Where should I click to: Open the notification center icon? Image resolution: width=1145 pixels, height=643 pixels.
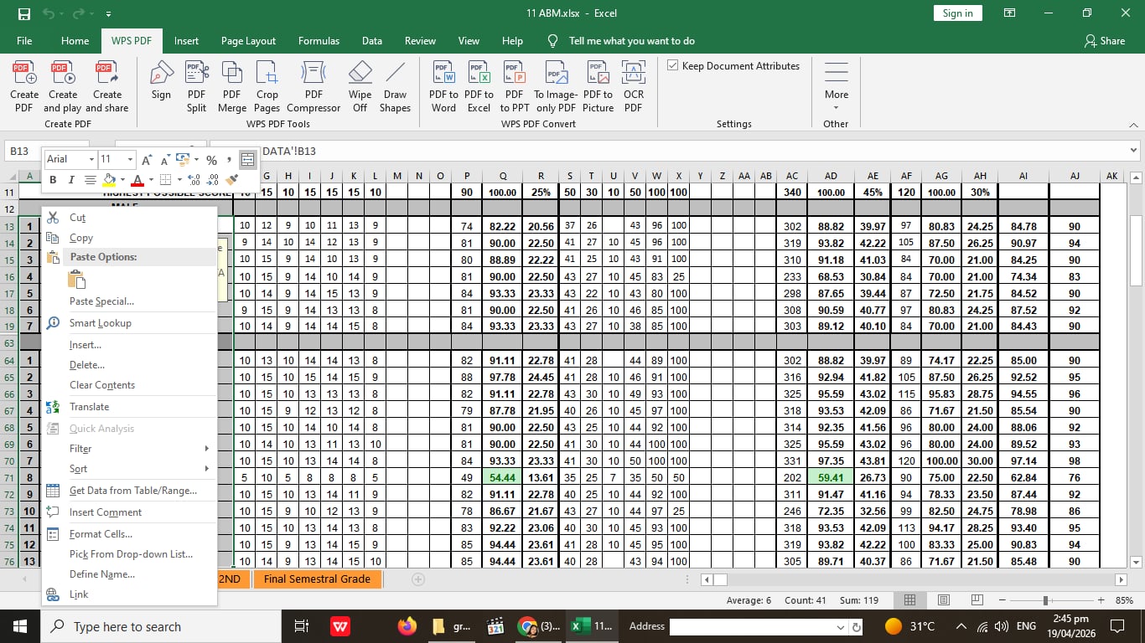pyautogui.click(x=1117, y=626)
